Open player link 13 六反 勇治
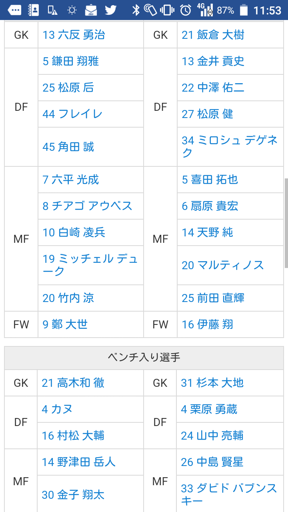The image size is (288, 512). [74, 35]
